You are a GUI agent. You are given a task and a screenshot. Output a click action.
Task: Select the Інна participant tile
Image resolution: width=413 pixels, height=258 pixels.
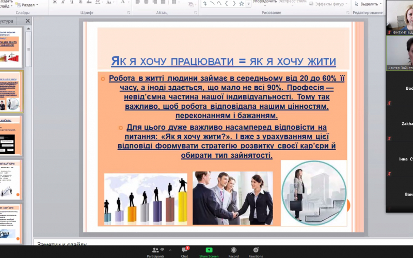(400, 159)
